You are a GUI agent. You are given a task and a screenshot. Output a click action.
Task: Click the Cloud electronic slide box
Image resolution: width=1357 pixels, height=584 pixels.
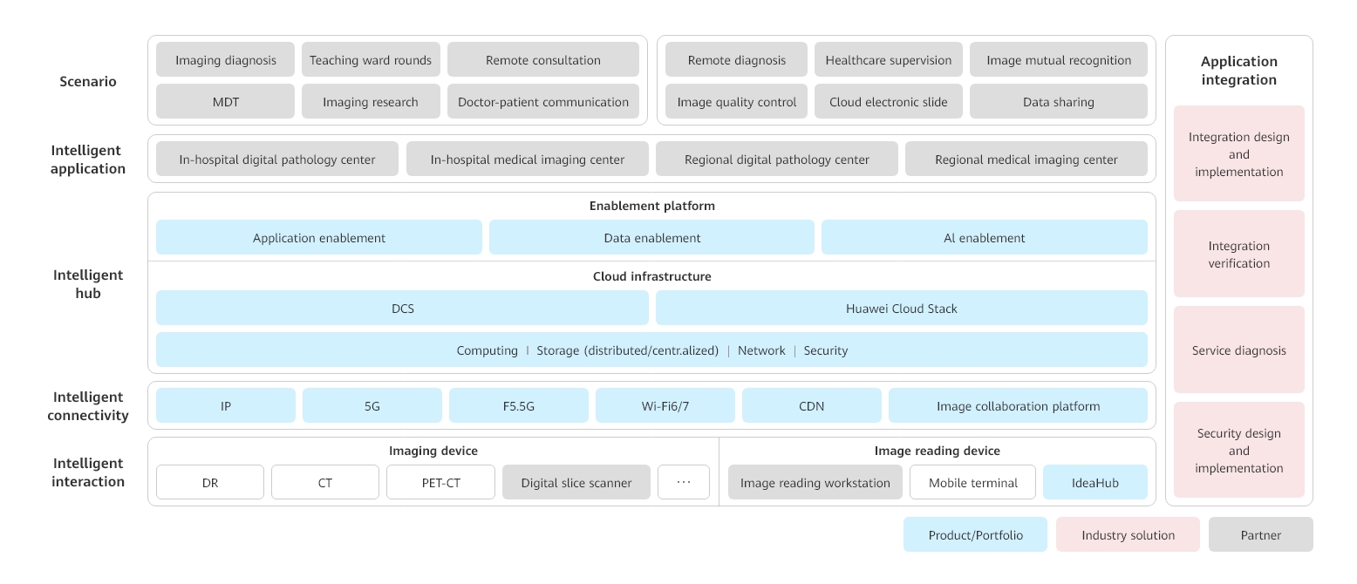889,102
